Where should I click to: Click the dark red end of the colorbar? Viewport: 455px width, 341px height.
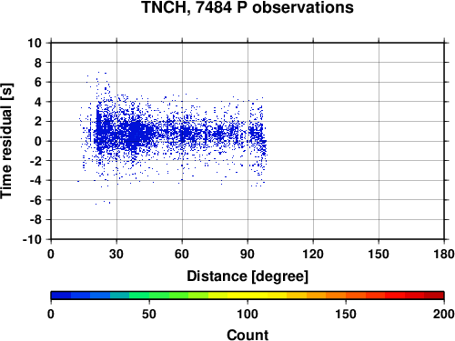[x=434, y=296]
